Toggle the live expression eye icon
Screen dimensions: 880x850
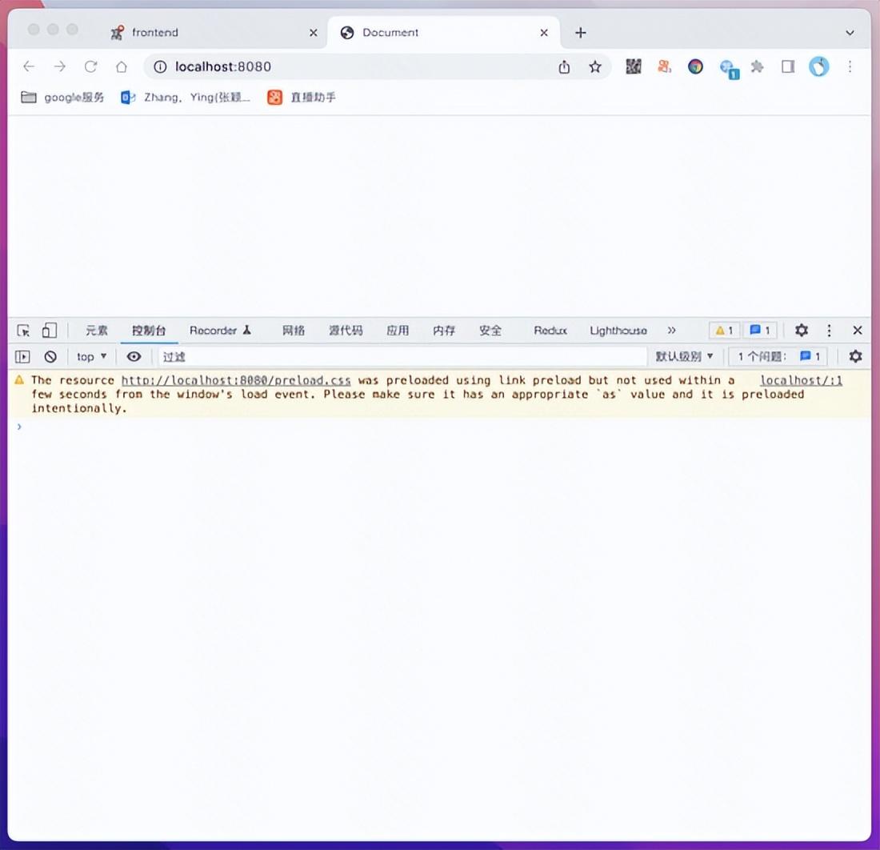tap(134, 356)
